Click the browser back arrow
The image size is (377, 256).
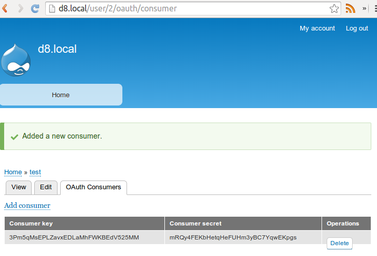click(7, 8)
